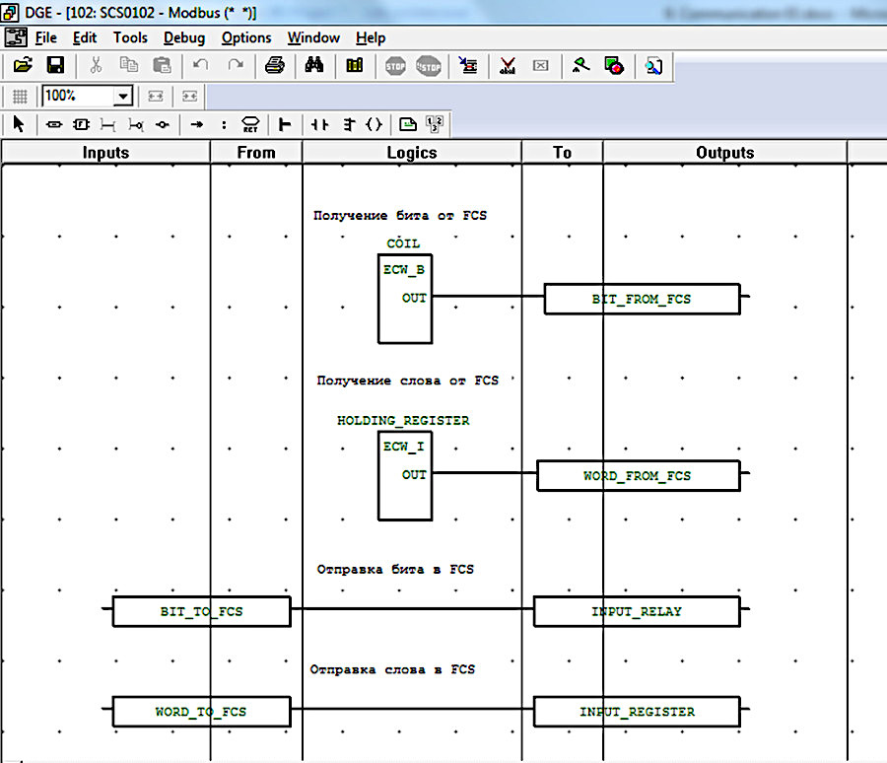Open the 100% zoom dropdown

coord(123,97)
